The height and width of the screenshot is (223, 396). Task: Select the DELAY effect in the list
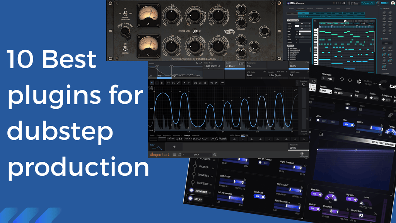(198, 199)
